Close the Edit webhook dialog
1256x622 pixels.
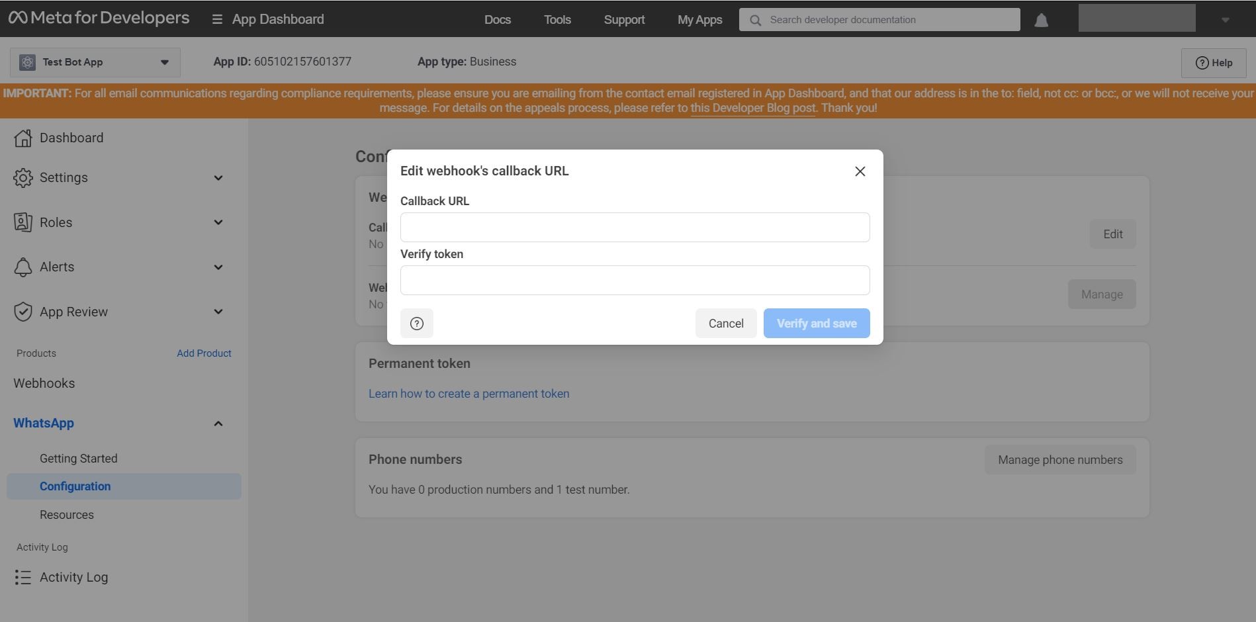pos(860,171)
